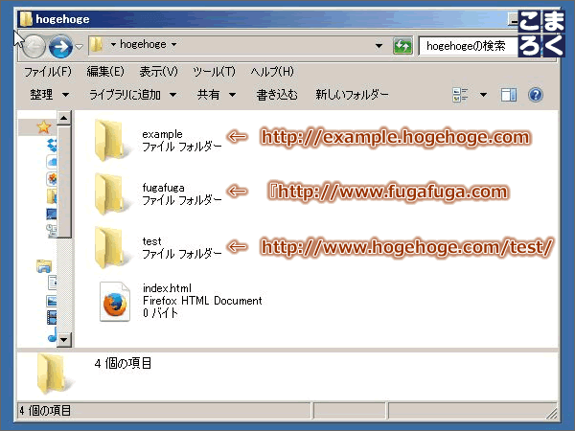
Task: Open the ヘルプ(H) menu
Action: point(272,72)
